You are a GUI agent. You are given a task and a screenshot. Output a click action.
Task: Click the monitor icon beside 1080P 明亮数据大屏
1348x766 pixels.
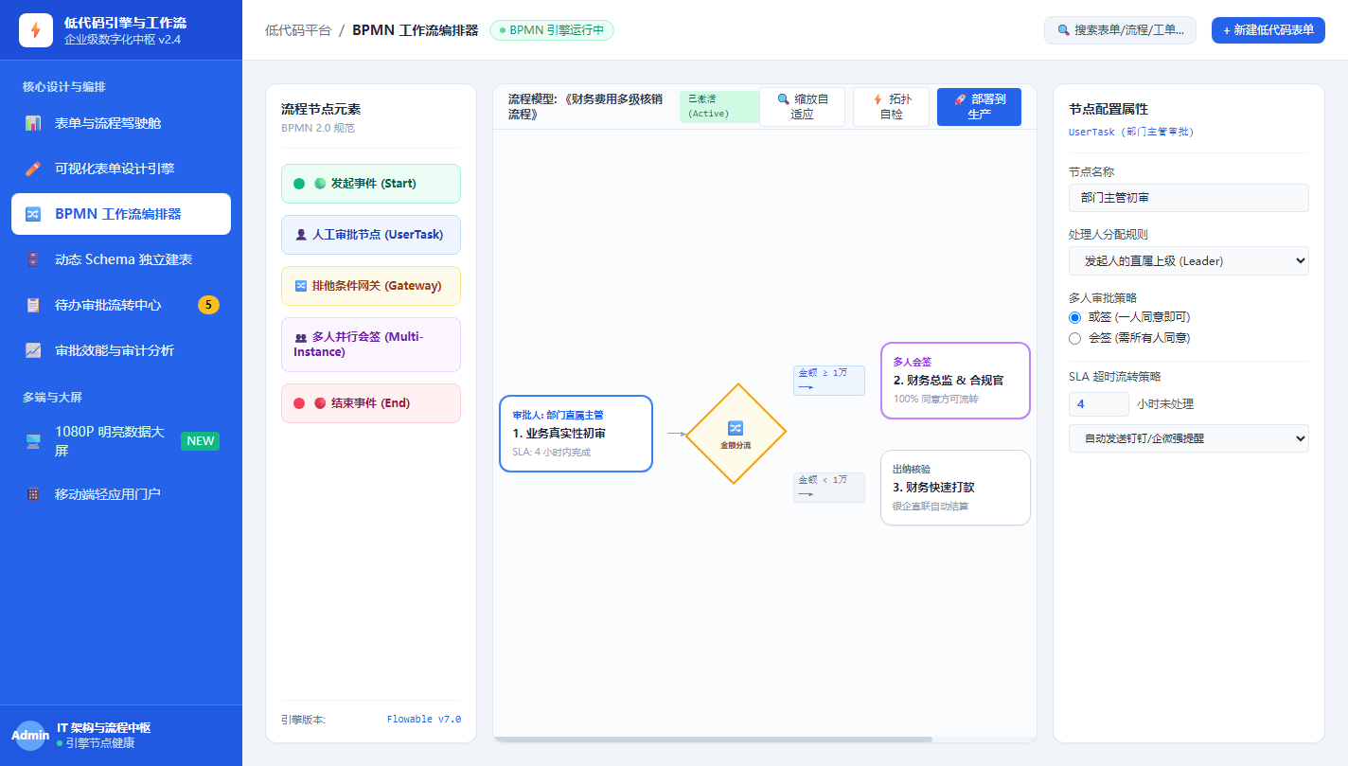[x=33, y=441]
